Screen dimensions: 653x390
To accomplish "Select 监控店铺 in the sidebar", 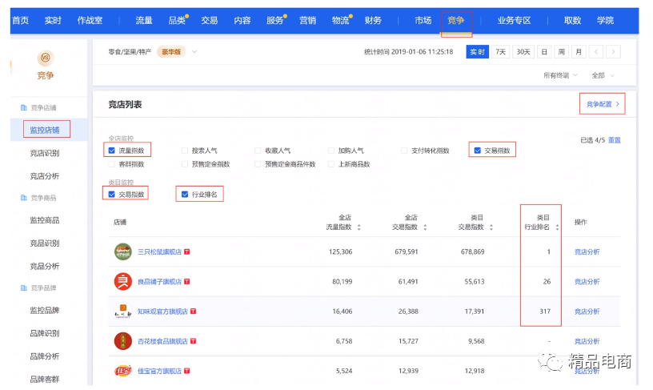I will [45, 130].
